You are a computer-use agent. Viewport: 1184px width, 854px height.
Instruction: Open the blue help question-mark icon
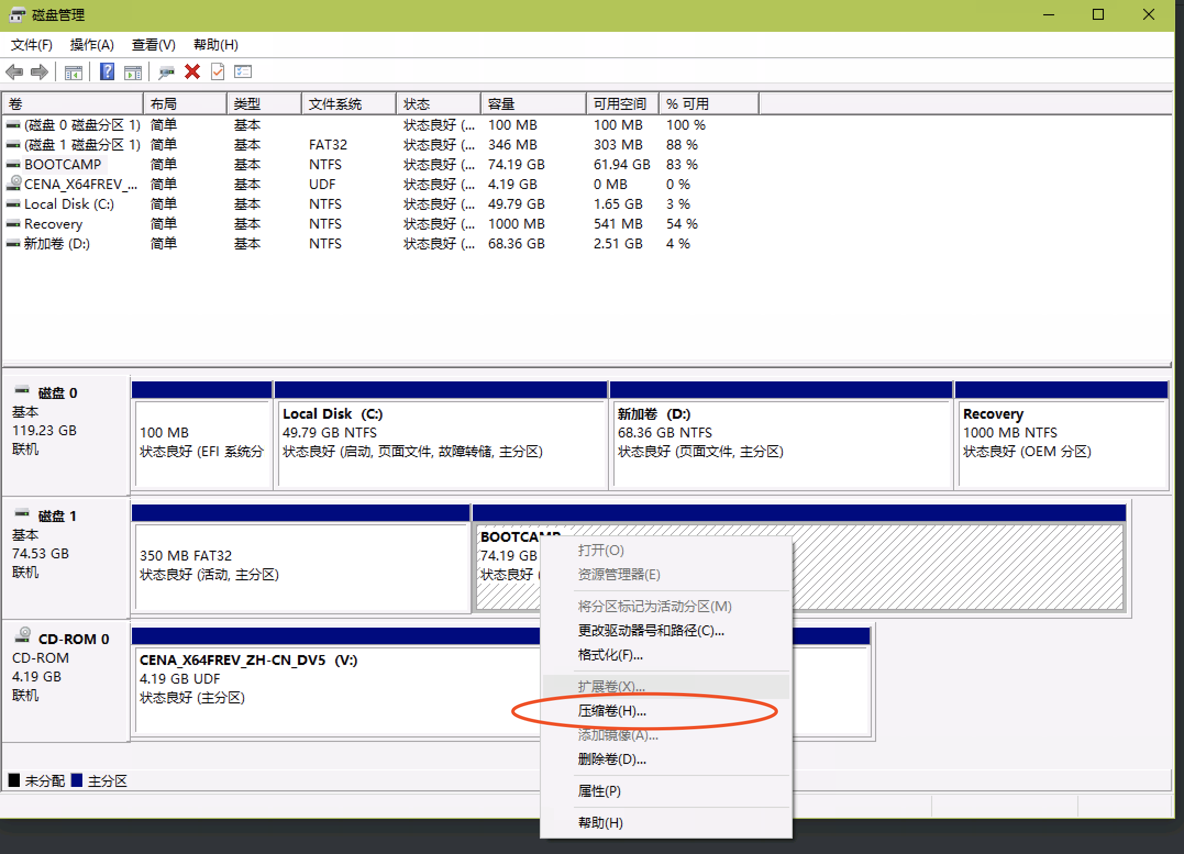click(x=107, y=72)
